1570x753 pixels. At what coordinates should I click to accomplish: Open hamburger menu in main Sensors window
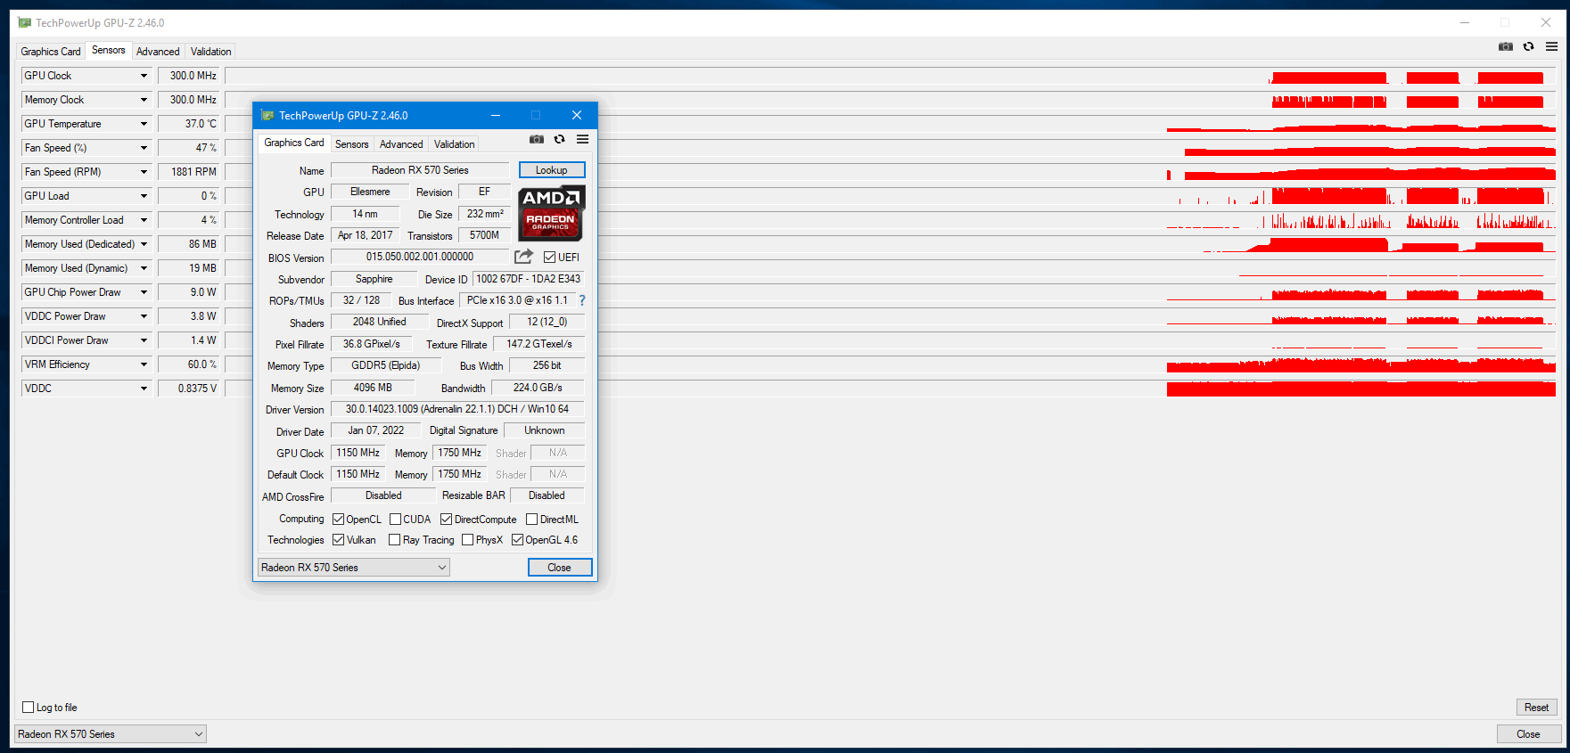pos(1551,46)
